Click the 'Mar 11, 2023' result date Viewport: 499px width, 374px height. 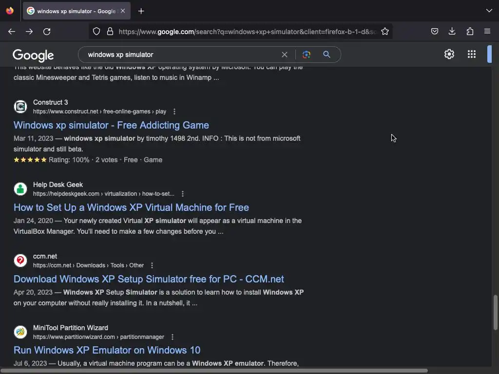pyautogui.click(x=34, y=139)
